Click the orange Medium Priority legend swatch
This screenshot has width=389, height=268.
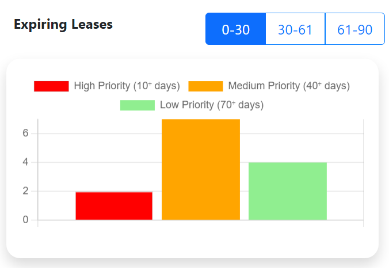pyautogui.click(x=205, y=86)
